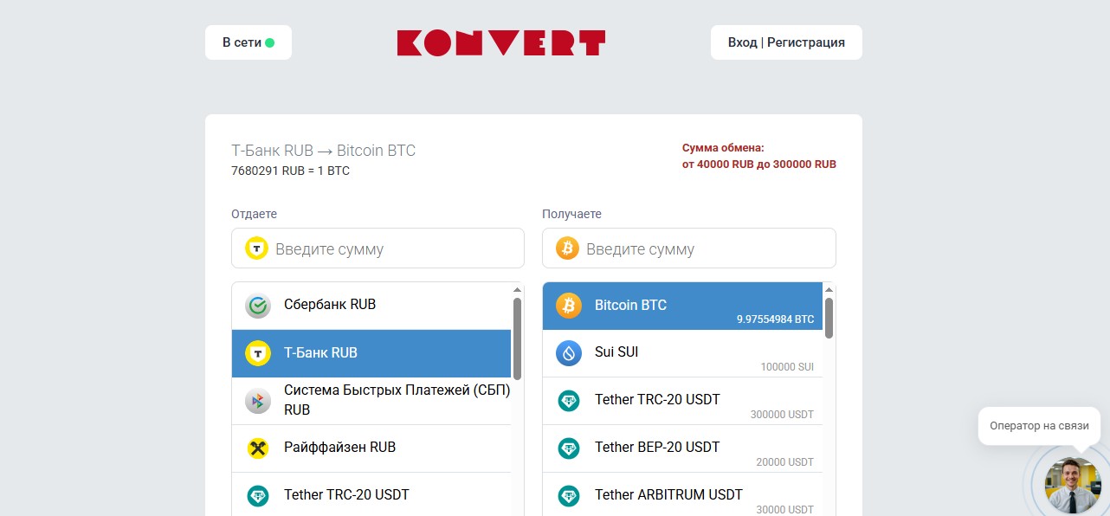Click the 'В сети' status button
The width and height of the screenshot is (1110, 516).
point(248,42)
